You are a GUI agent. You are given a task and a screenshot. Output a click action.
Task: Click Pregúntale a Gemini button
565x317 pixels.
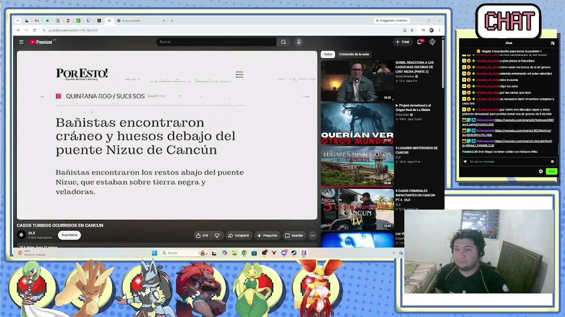(391, 21)
